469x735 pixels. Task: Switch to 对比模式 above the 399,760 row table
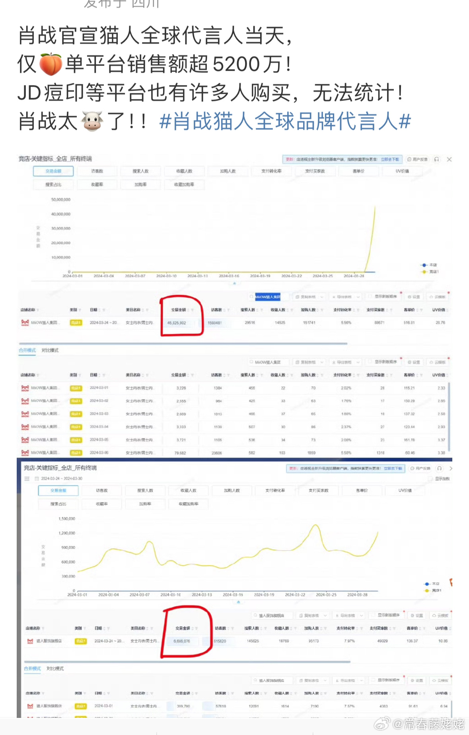(x=55, y=669)
